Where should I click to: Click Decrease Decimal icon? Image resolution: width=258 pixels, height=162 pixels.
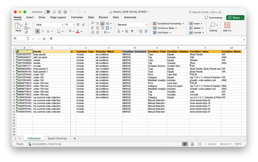(x=146, y=31)
